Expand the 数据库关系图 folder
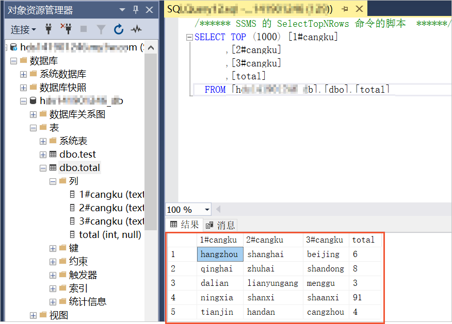 point(33,114)
